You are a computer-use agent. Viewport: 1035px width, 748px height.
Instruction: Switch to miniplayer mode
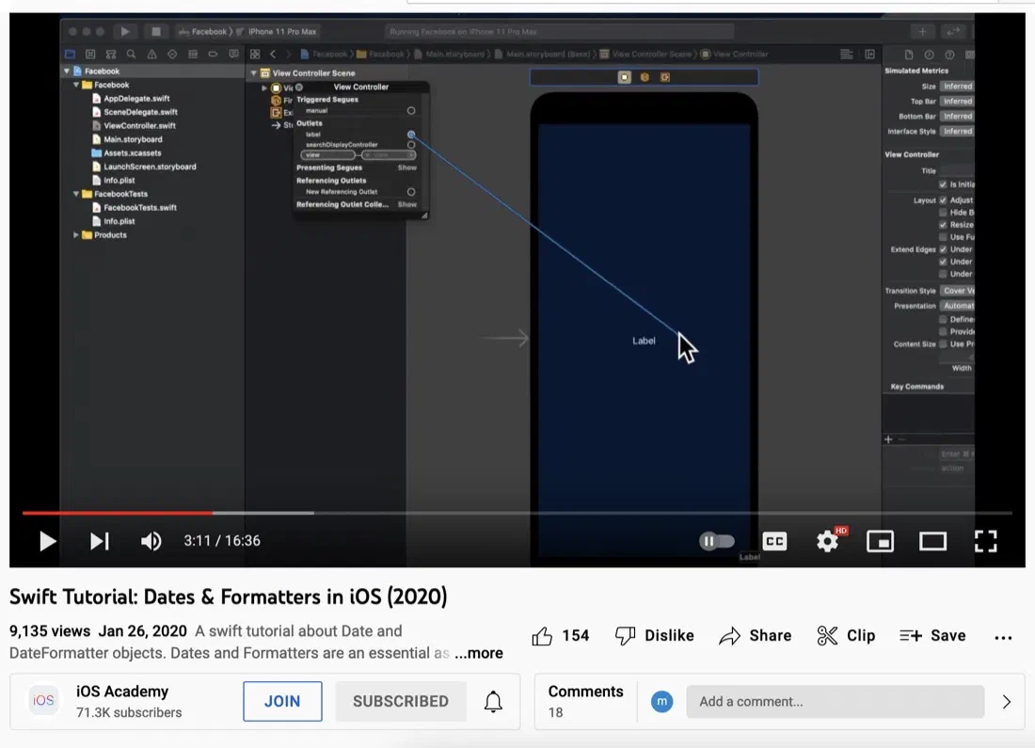tap(880, 541)
